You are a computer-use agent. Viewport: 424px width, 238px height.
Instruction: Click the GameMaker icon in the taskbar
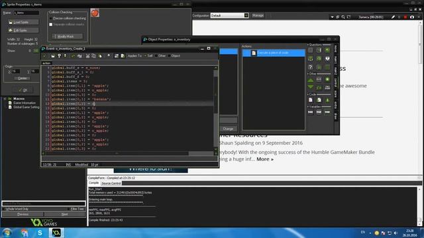tap(56, 233)
